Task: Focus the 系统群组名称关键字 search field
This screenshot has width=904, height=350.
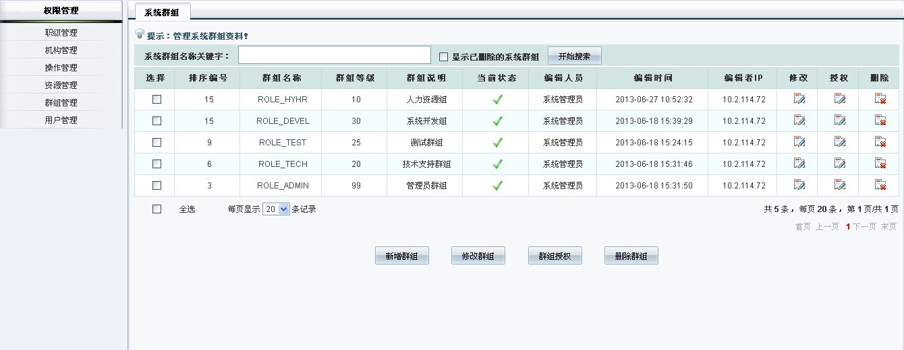Action: point(335,55)
